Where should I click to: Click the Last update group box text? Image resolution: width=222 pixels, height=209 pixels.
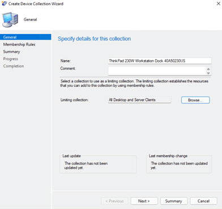[86, 165]
